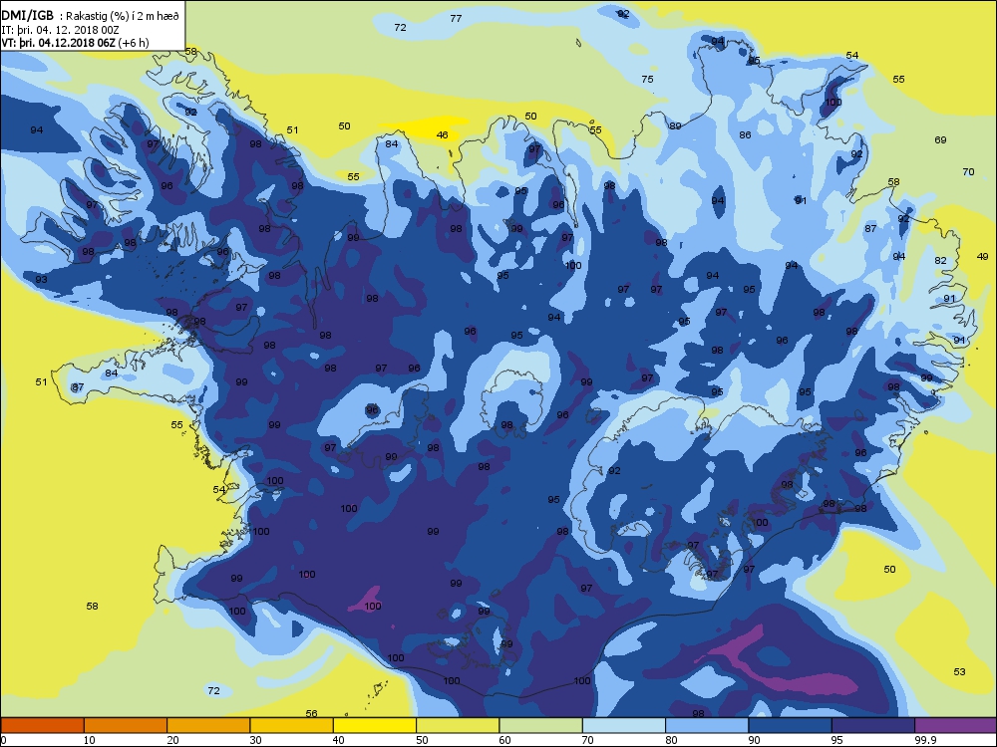The image size is (997, 747).
Task: Click the '77' value near the top edge
Action: point(456,18)
